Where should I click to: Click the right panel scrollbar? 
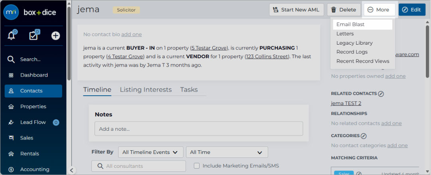[427, 51]
